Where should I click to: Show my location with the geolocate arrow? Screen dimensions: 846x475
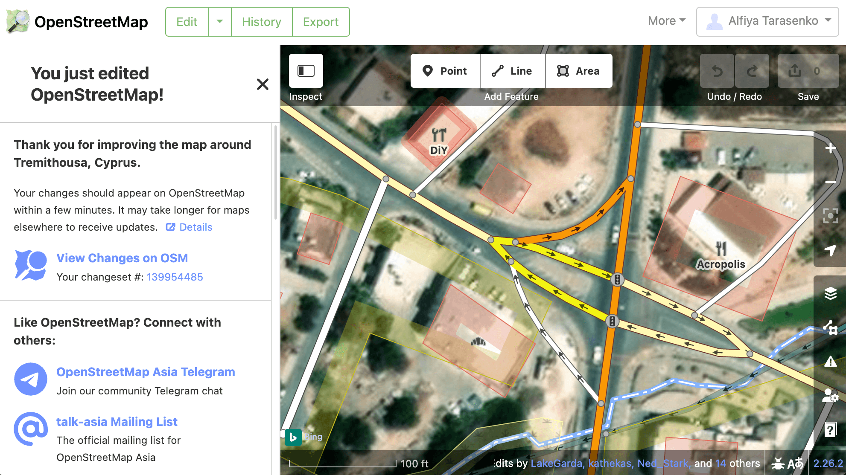[x=830, y=250]
